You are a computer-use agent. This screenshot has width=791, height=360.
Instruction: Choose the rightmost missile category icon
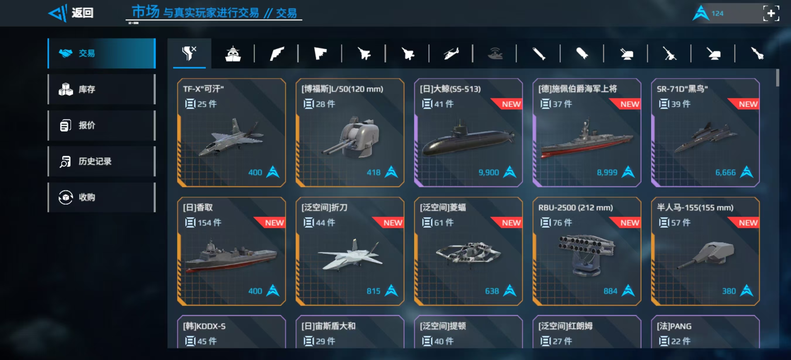click(758, 54)
